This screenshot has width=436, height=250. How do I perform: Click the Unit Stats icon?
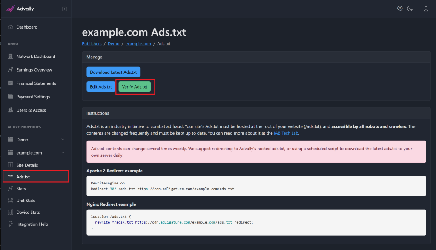tap(10, 200)
